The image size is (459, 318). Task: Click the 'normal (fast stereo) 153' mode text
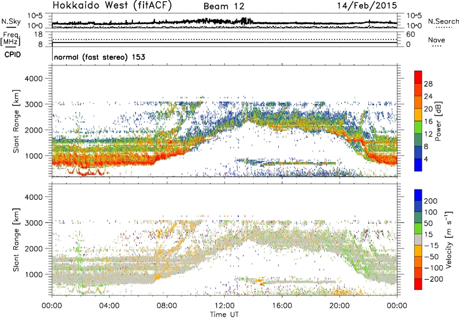[99, 57]
